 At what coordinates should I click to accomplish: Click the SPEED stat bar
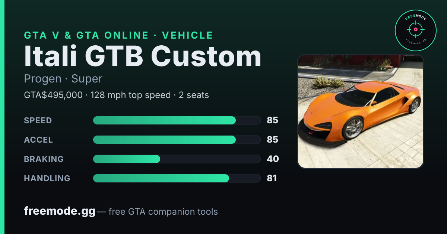(177, 120)
